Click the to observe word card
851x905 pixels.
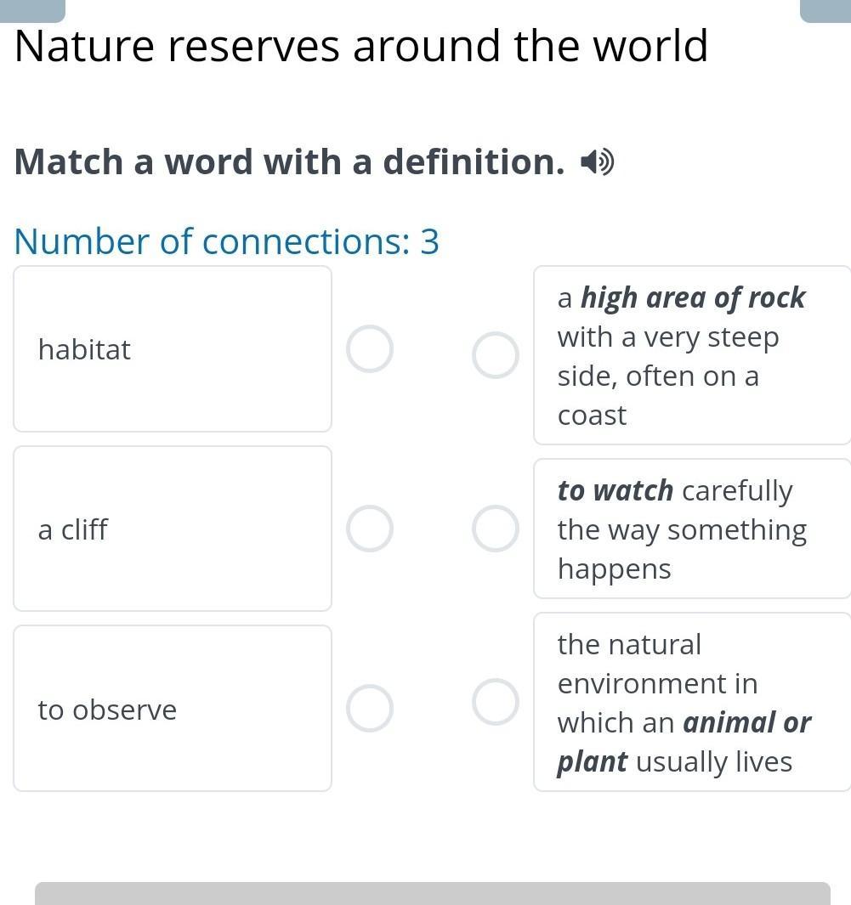coord(172,709)
